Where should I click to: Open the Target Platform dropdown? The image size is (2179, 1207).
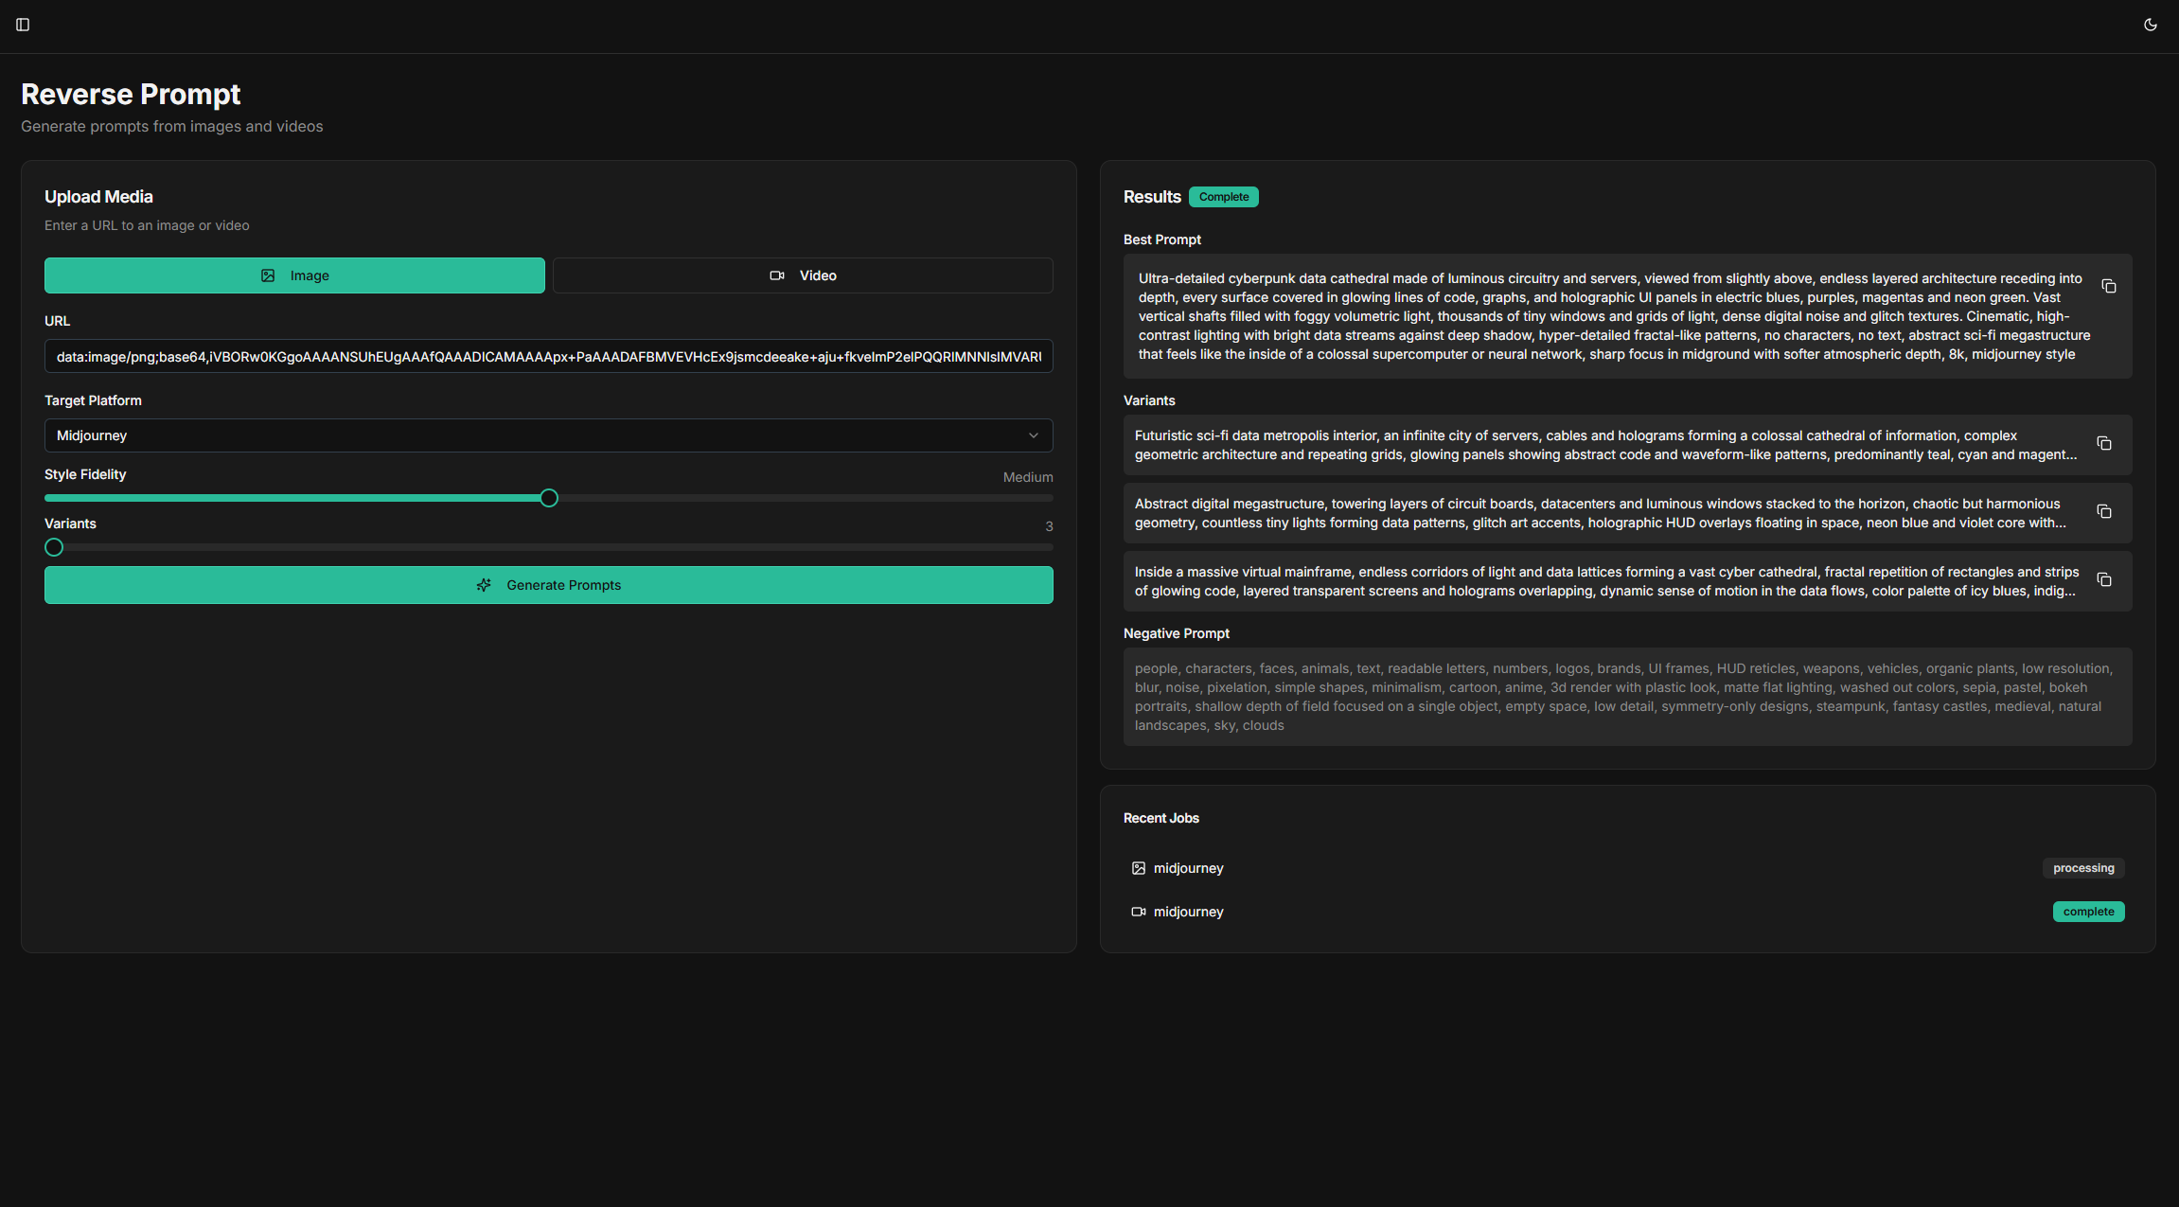click(548, 435)
